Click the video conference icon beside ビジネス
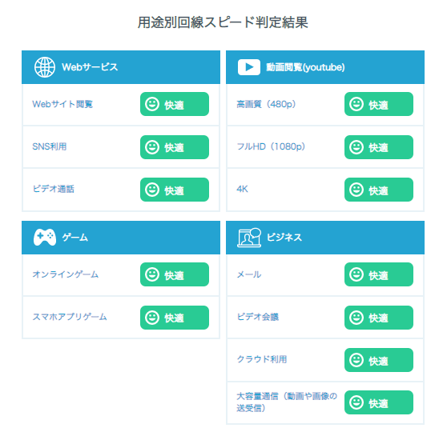This screenshot has width=439, height=436. click(x=249, y=238)
